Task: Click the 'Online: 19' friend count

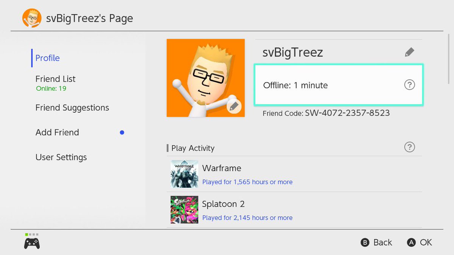Action: [x=51, y=89]
